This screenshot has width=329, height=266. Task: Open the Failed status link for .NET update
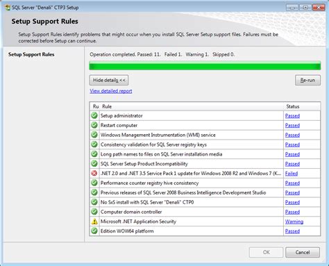click(x=292, y=174)
